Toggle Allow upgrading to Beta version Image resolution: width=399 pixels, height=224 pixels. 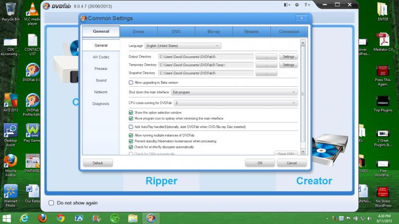click(x=131, y=83)
